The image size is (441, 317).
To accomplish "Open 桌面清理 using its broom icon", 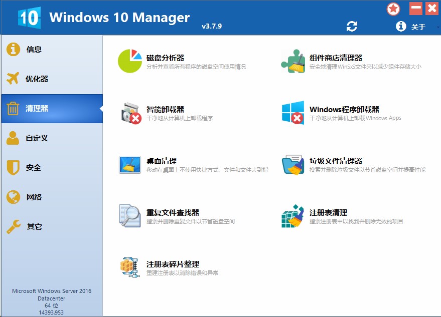I will (x=130, y=164).
